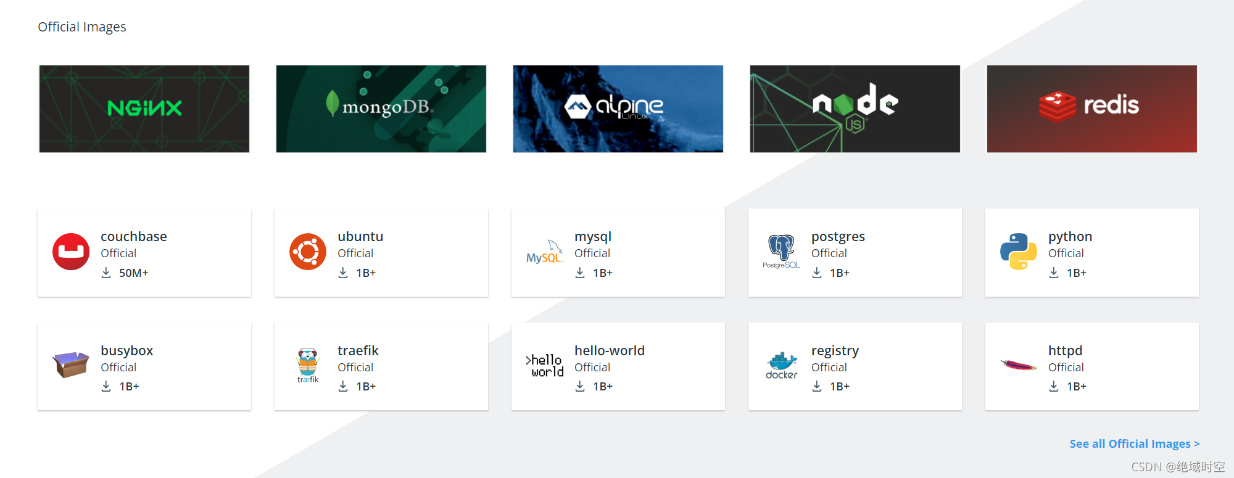Viewport: 1234px width, 478px height.
Task: Open the Node.js banner image
Action: (855, 109)
